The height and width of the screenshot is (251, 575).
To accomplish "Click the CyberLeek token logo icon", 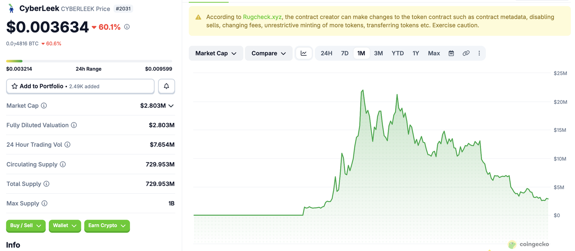I will click(11, 8).
